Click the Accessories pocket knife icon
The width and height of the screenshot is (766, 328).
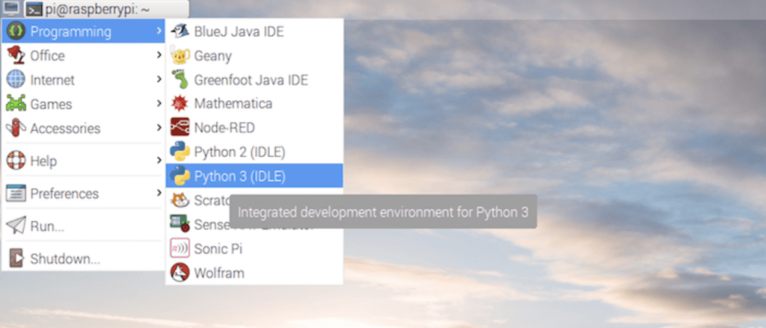pyautogui.click(x=16, y=129)
